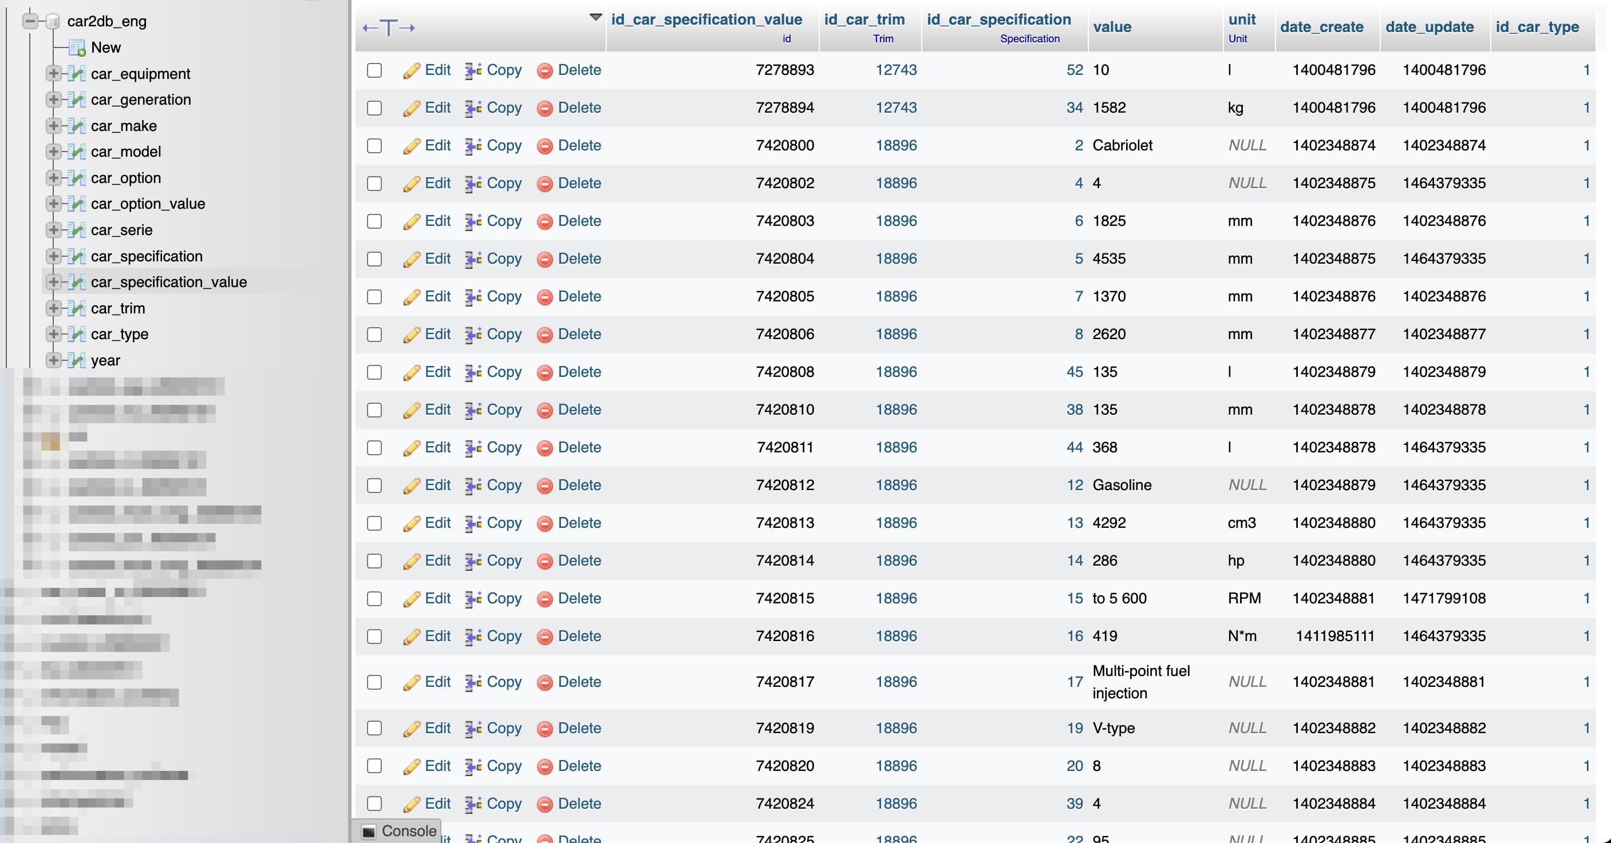Open car_type table in tree

pos(120,335)
